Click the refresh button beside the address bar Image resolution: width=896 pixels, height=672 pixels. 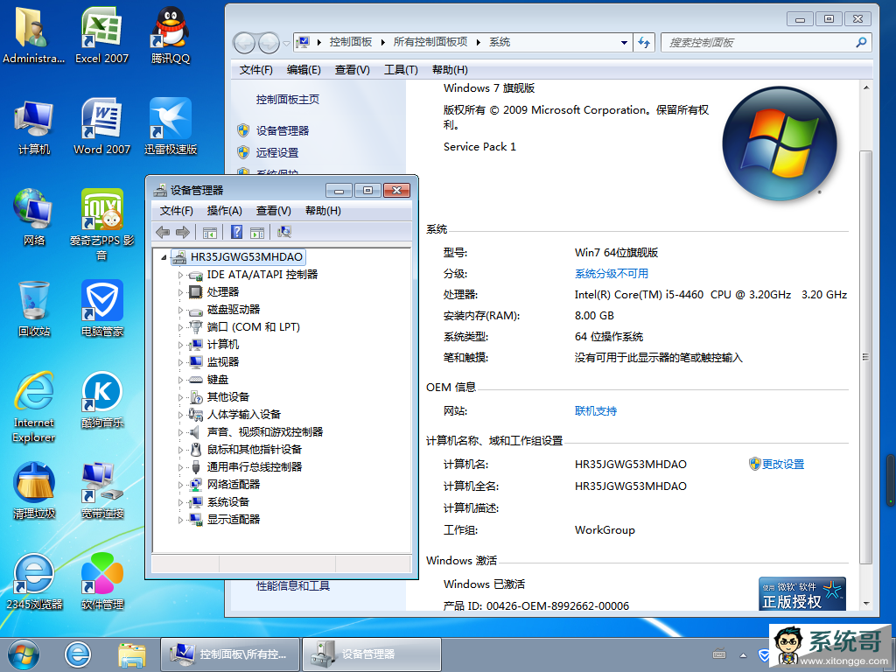point(644,42)
